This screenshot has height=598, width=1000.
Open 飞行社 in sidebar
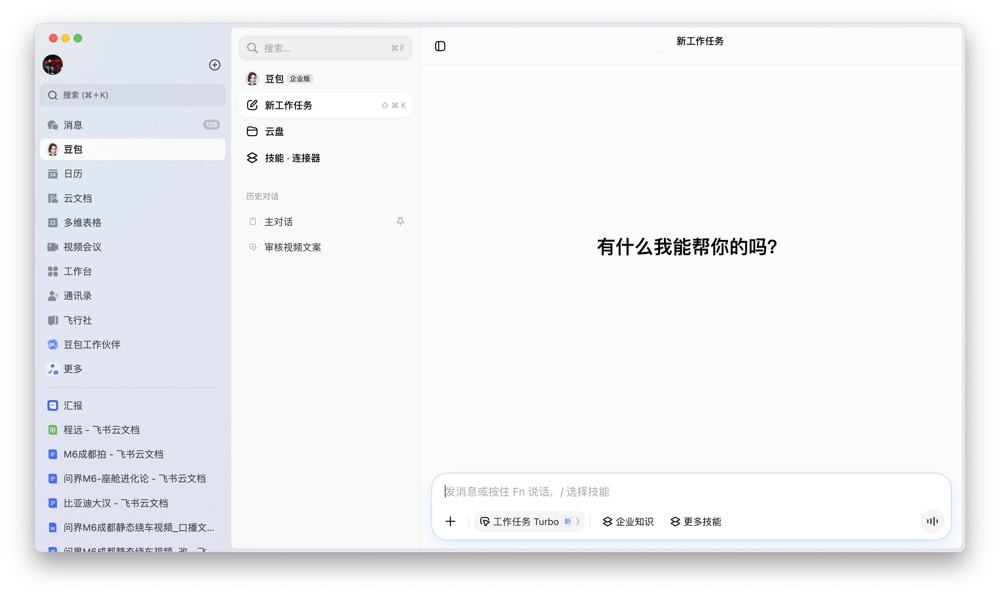(133, 320)
